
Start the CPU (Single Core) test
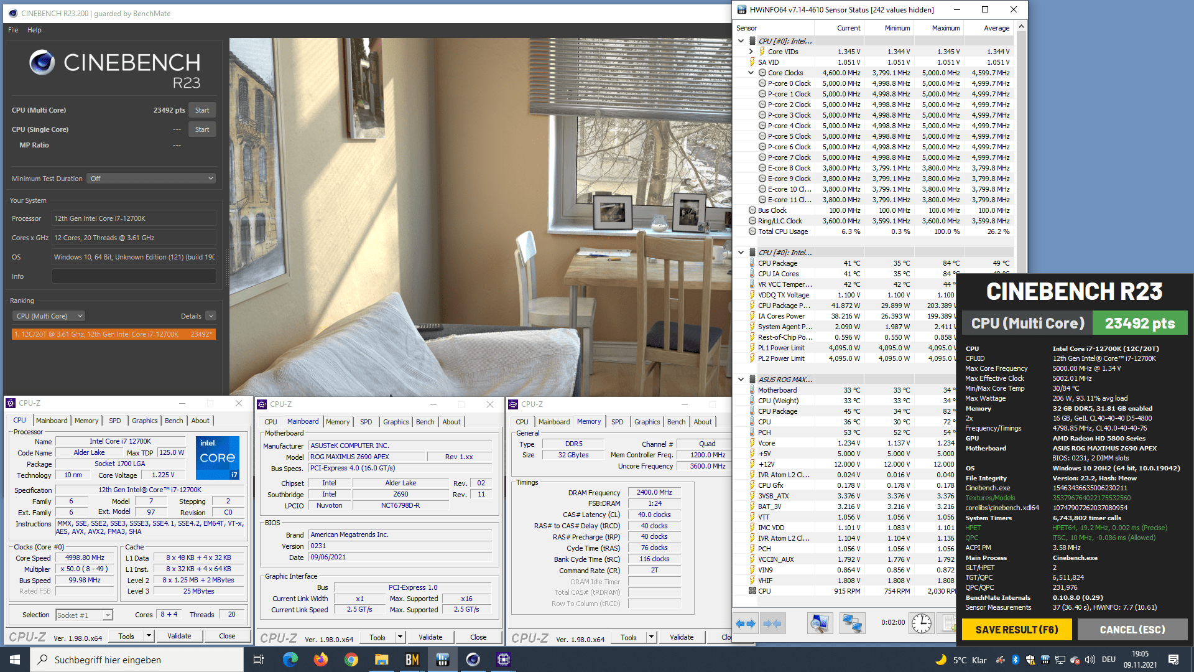[202, 129]
